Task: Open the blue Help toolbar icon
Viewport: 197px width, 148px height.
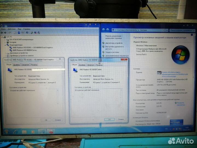Action: click(x=19, y=33)
